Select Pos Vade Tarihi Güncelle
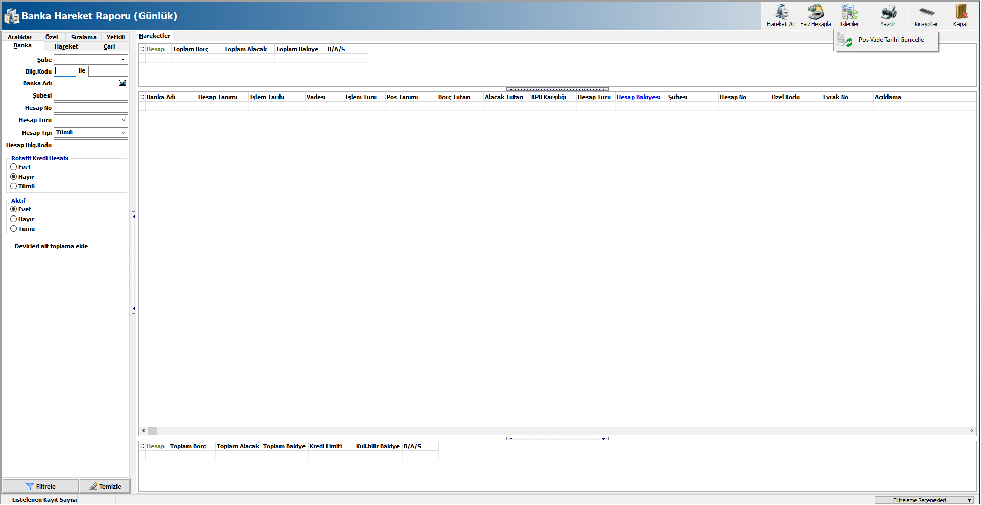Viewport: 981px width, 505px height. click(891, 40)
